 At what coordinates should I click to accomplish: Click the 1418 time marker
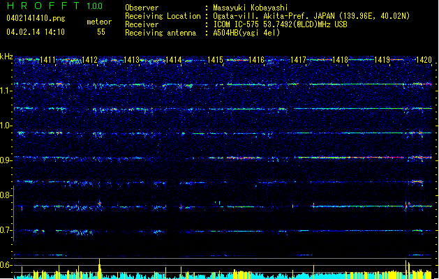tap(340, 60)
